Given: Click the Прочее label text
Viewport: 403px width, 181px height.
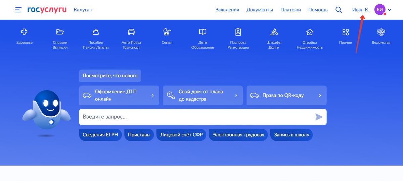Looking at the screenshot, I should point(346,43).
